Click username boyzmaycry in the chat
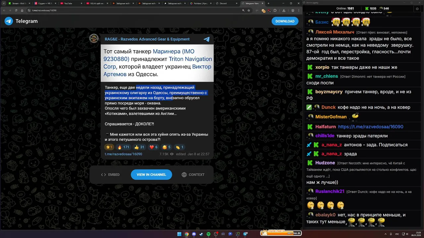The width and height of the screenshot is (424, 238). coord(329,92)
